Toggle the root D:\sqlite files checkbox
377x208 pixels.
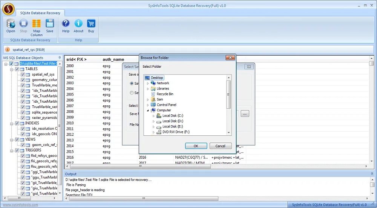(x=11, y=64)
